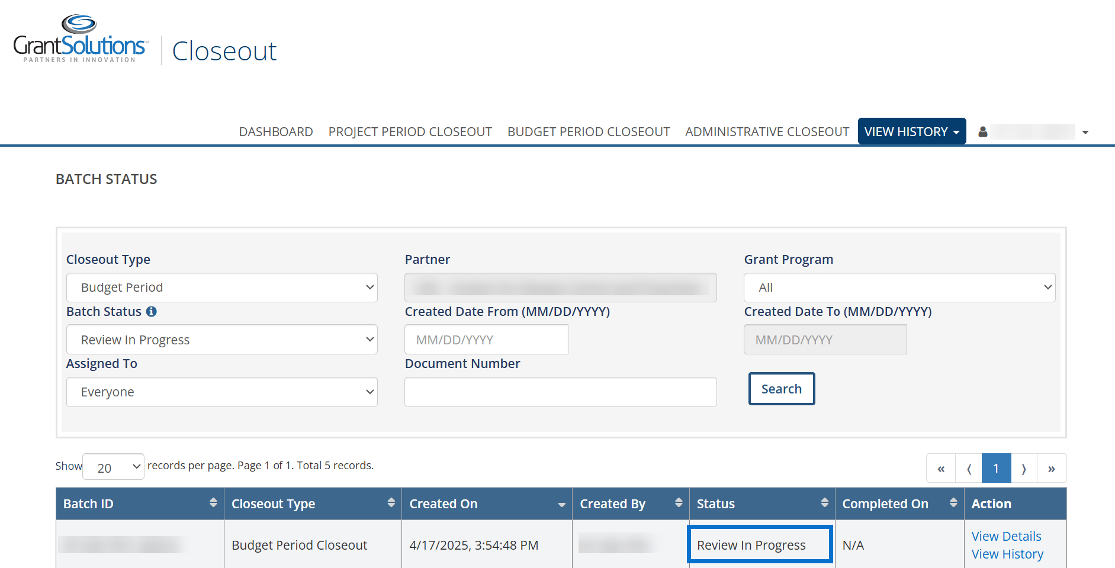Sort table by Created On column
This screenshot has height=568, width=1115.
point(561,505)
